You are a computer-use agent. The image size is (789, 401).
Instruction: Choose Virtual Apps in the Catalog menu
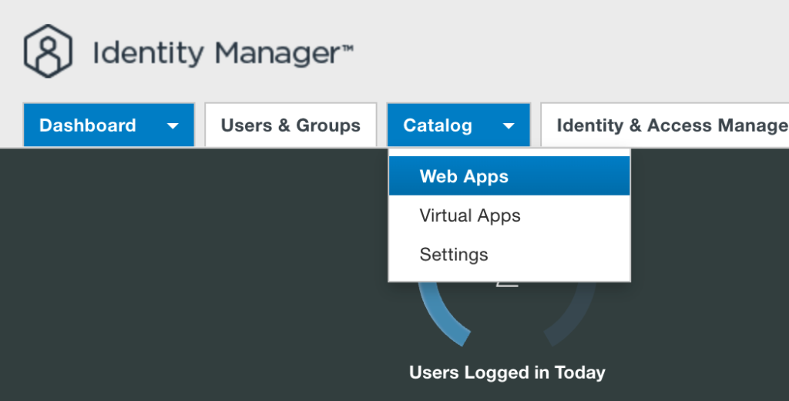[470, 216]
